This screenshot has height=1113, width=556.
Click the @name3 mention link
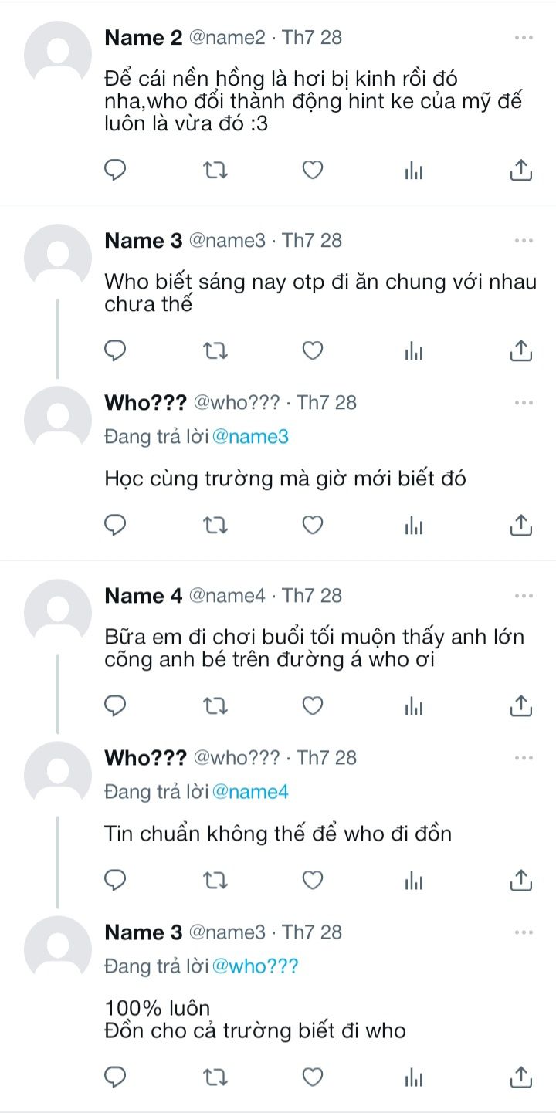[250, 437]
